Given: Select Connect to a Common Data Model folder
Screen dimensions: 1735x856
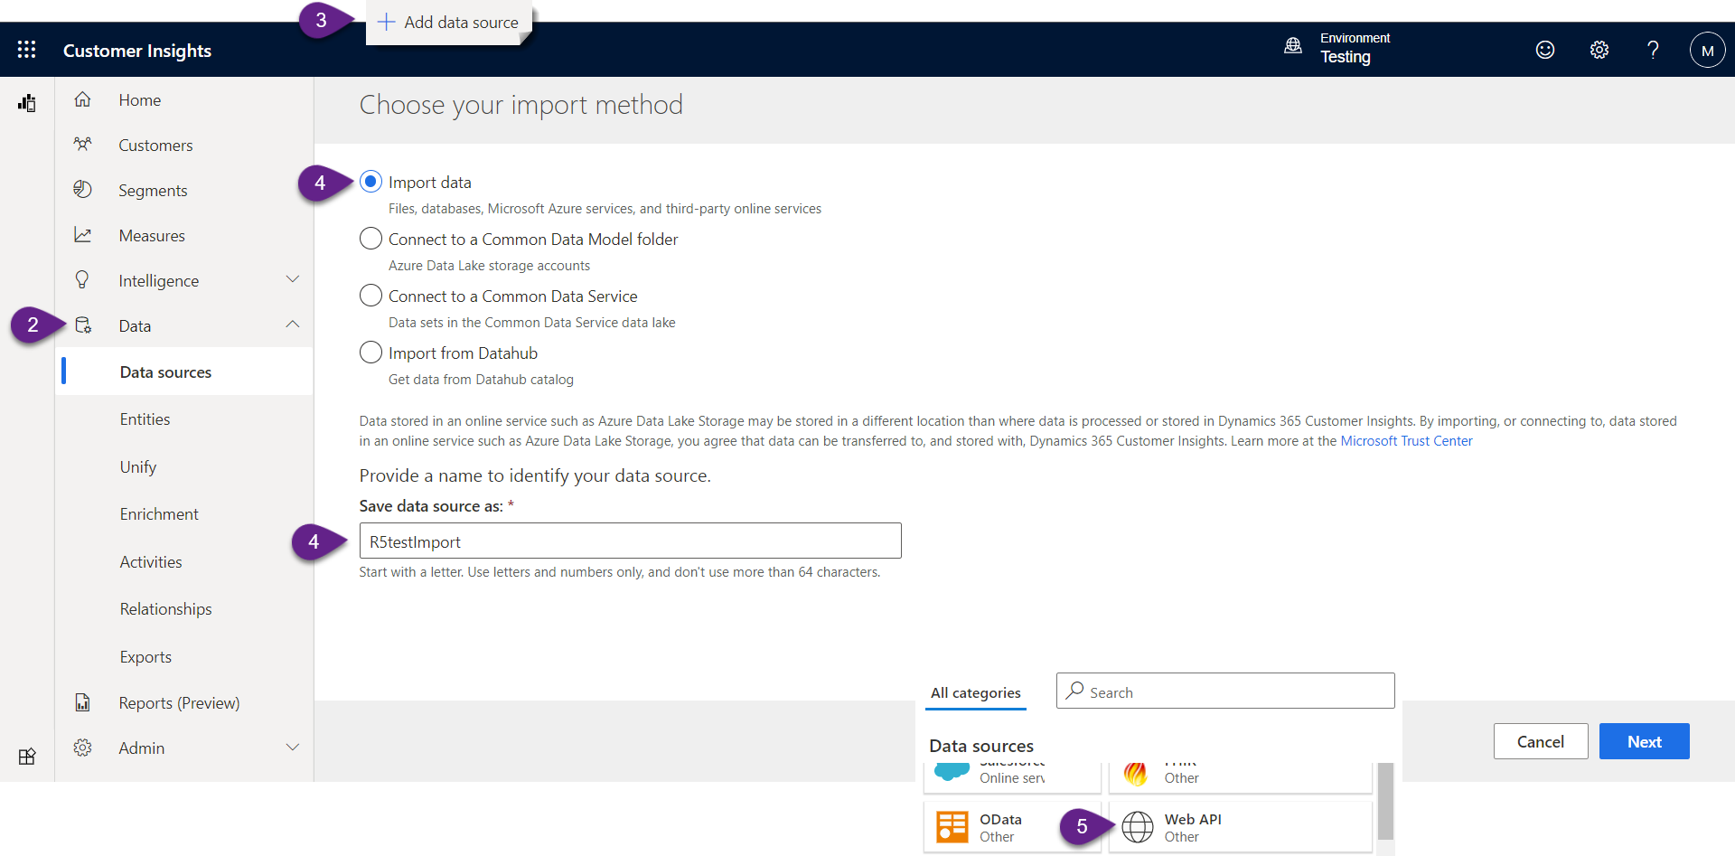Looking at the screenshot, I should tap(370, 239).
